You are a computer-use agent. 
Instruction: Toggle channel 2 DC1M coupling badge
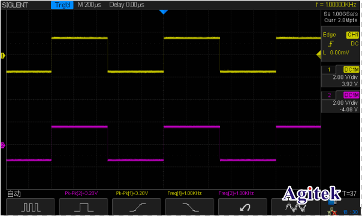point(351,95)
